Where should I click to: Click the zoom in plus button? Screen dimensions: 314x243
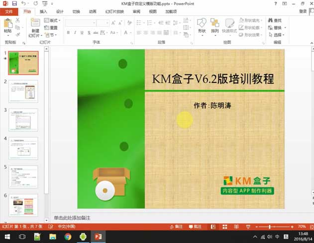(292, 227)
